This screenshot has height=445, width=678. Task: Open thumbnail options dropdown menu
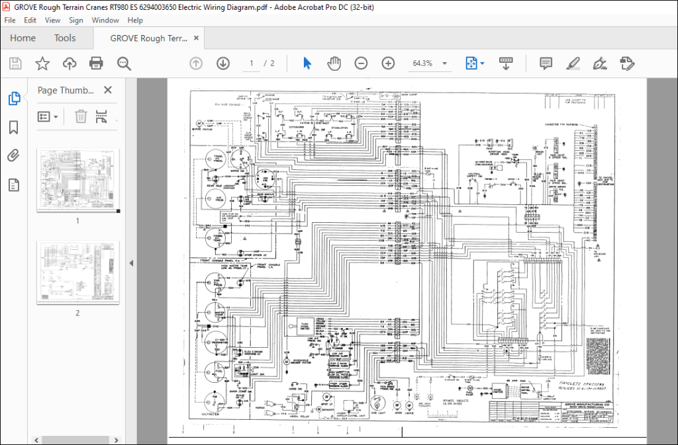[48, 116]
